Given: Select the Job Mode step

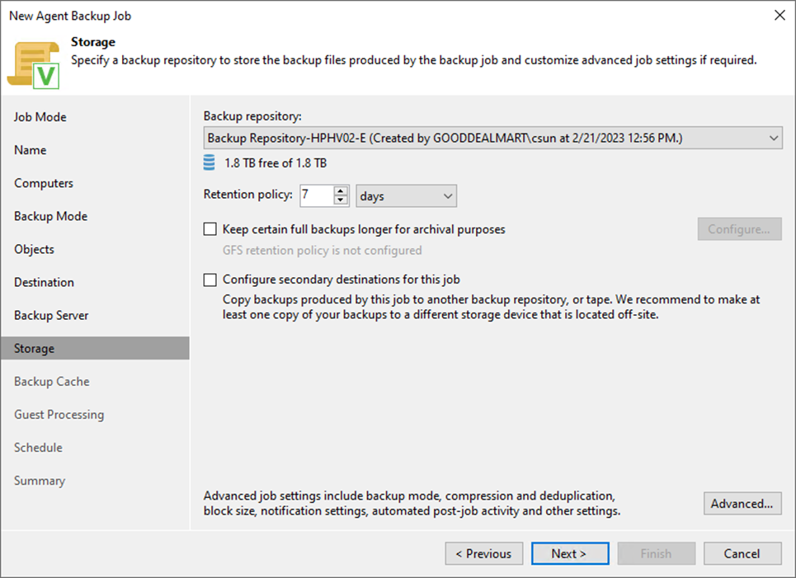Looking at the screenshot, I should (40, 116).
